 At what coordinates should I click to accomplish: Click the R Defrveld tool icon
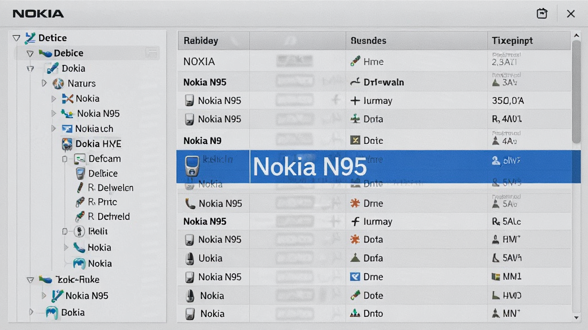pos(80,216)
